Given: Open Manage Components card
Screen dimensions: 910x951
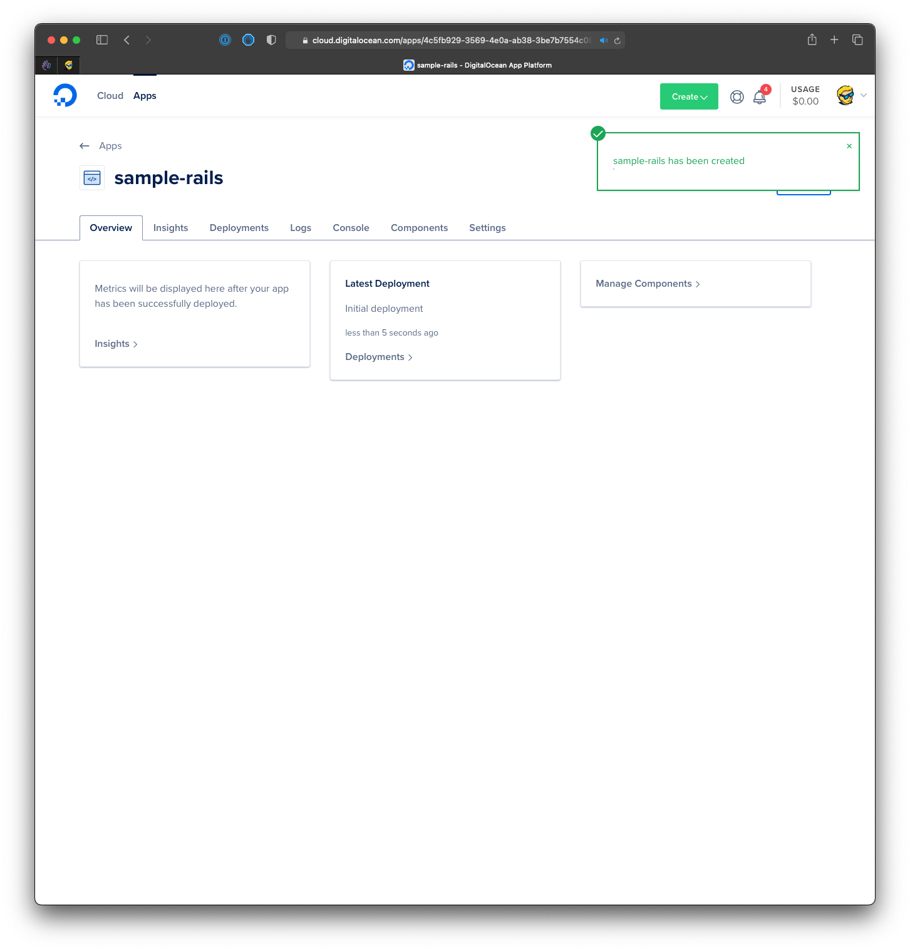Looking at the screenshot, I should tap(648, 284).
